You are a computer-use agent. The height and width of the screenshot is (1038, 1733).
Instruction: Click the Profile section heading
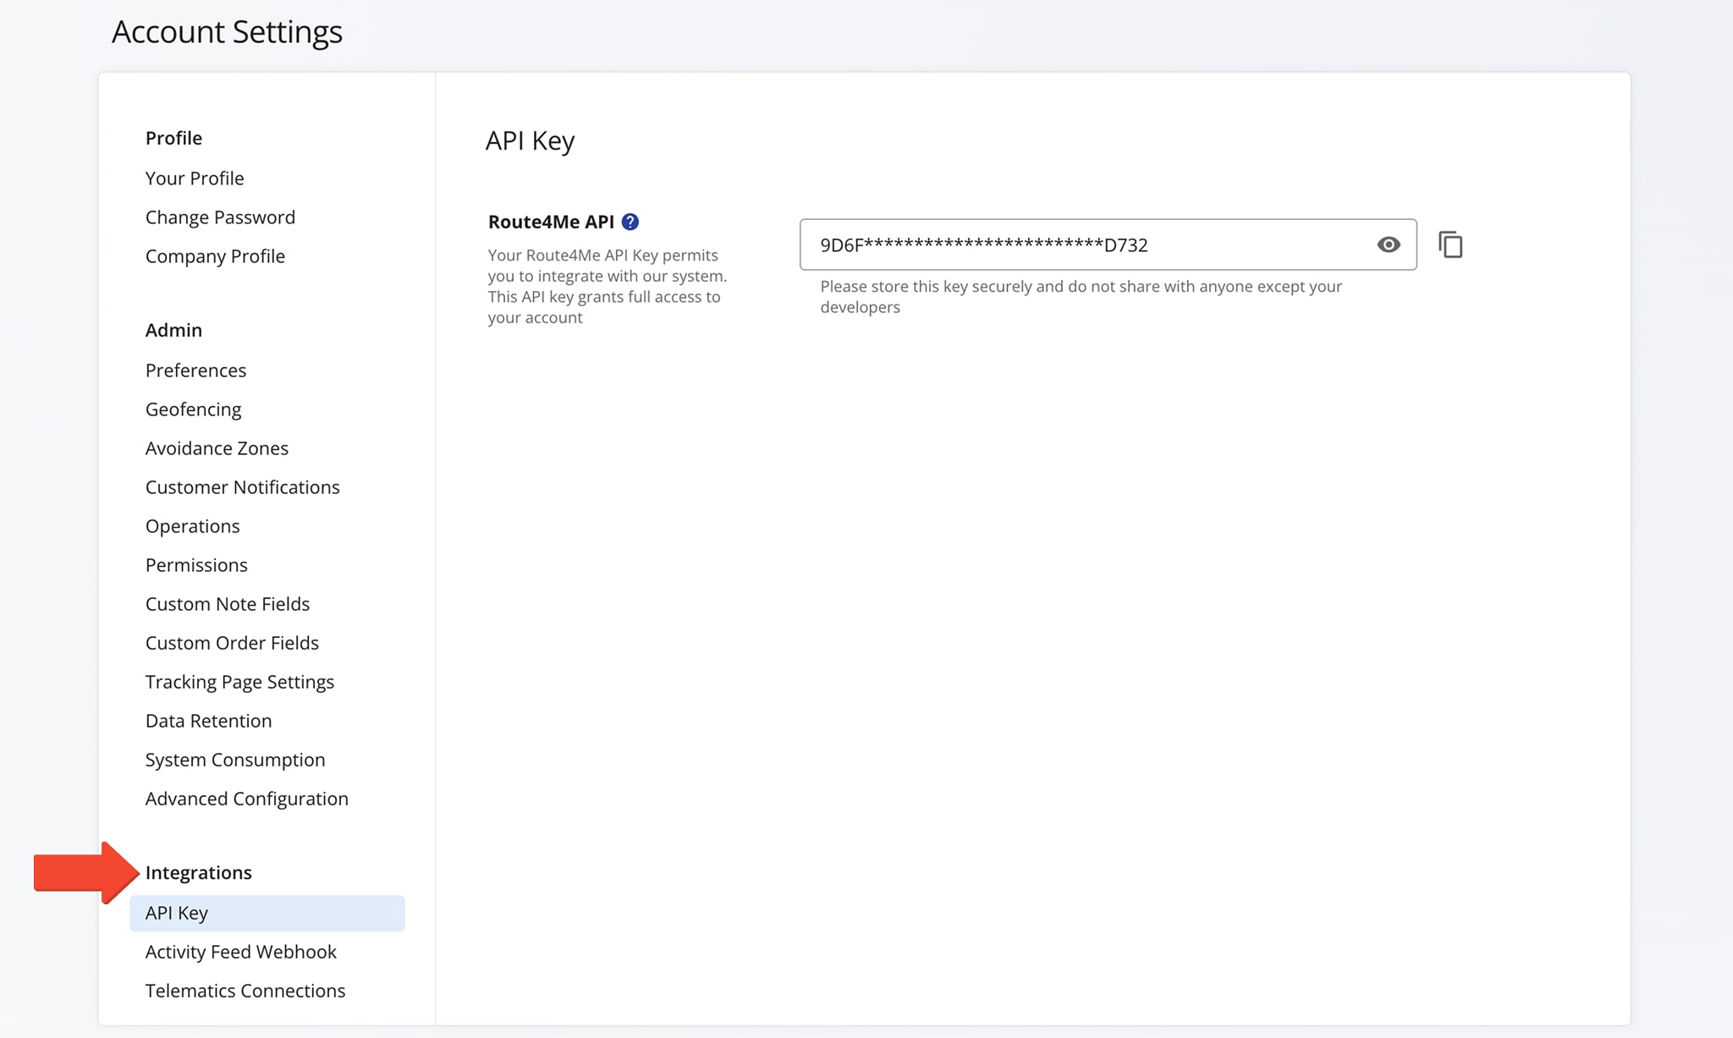[173, 138]
